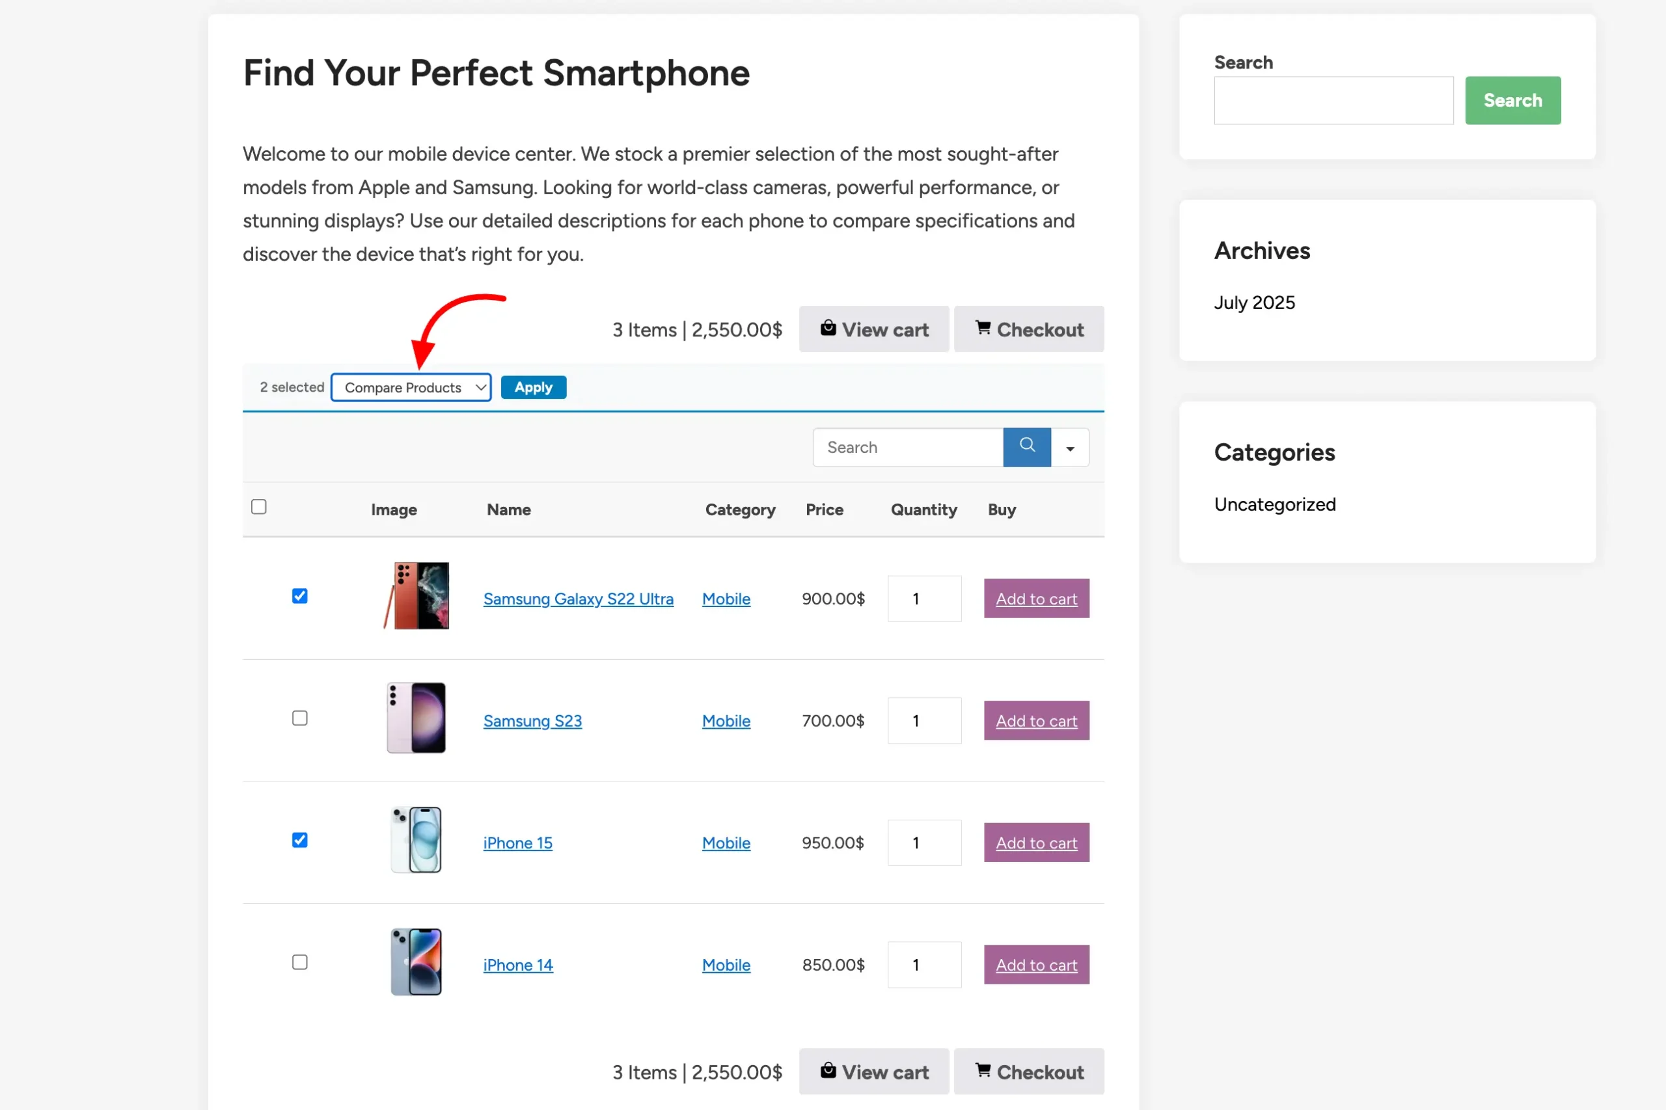The width and height of the screenshot is (1666, 1110).
Task: Add iPhone 15 to cart
Action: (1037, 843)
